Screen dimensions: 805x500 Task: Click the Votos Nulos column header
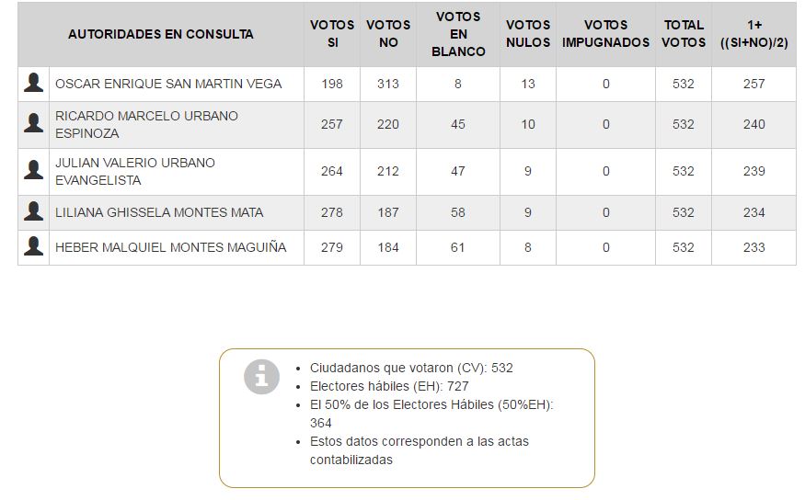528,34
